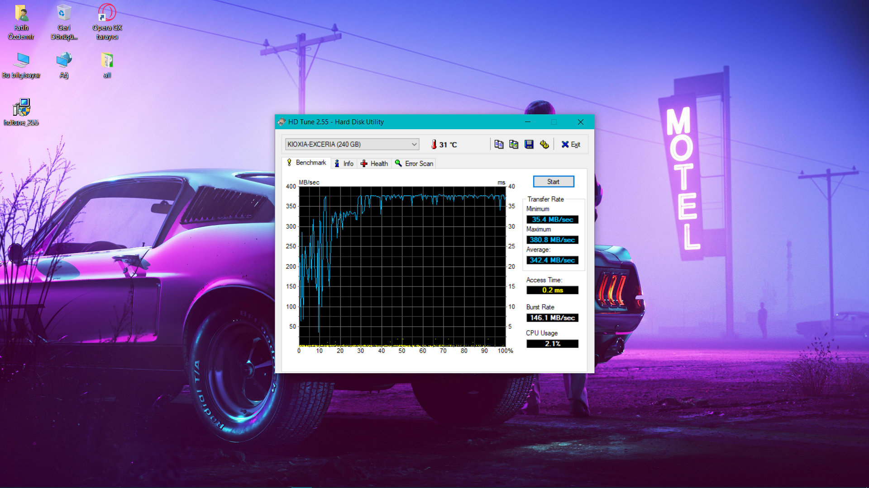Click the HD Tune window title bar icon
The height and width of the screenshot is (488, 869).
pyautogui.click(x=282, y=122)
